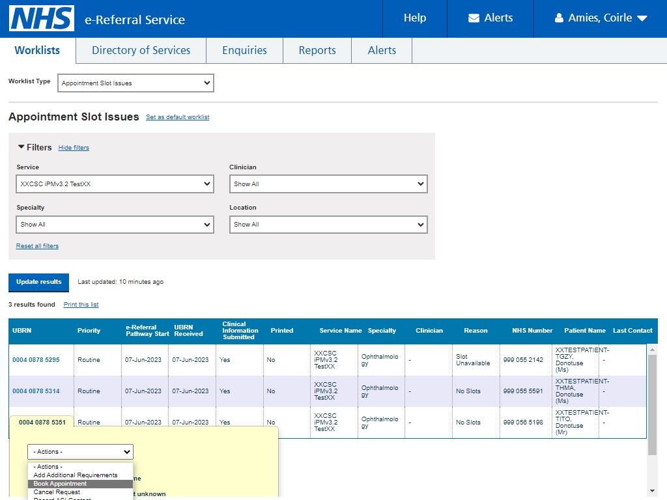The image size is (667, 500).
Task: Click the - Actions - dropdown in popup
Action: coord(80,452)
